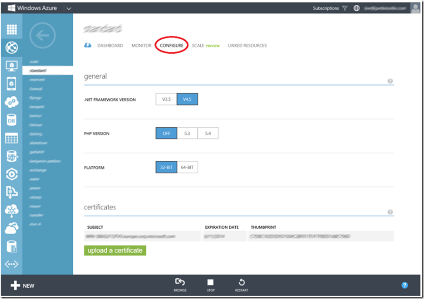Image resolution: width=424 pixels, height=299 pixels.
Task: Open Virtual Machines monitor icon in sidebar
Action: click(x=12, y=66)
